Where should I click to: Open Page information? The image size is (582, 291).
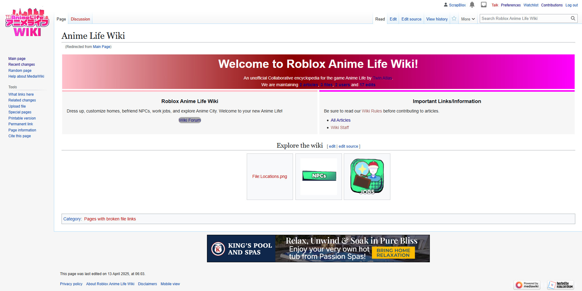click(x=22, y=130)
